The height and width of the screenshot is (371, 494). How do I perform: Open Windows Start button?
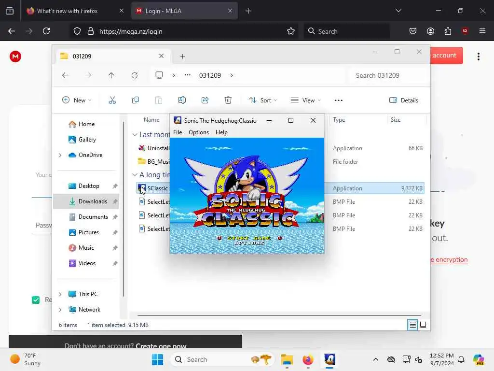click(157, 359)
